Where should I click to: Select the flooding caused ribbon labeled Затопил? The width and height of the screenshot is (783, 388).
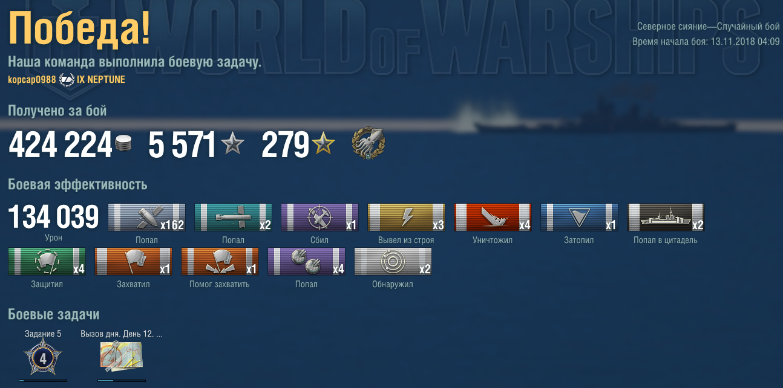[579, 218]
